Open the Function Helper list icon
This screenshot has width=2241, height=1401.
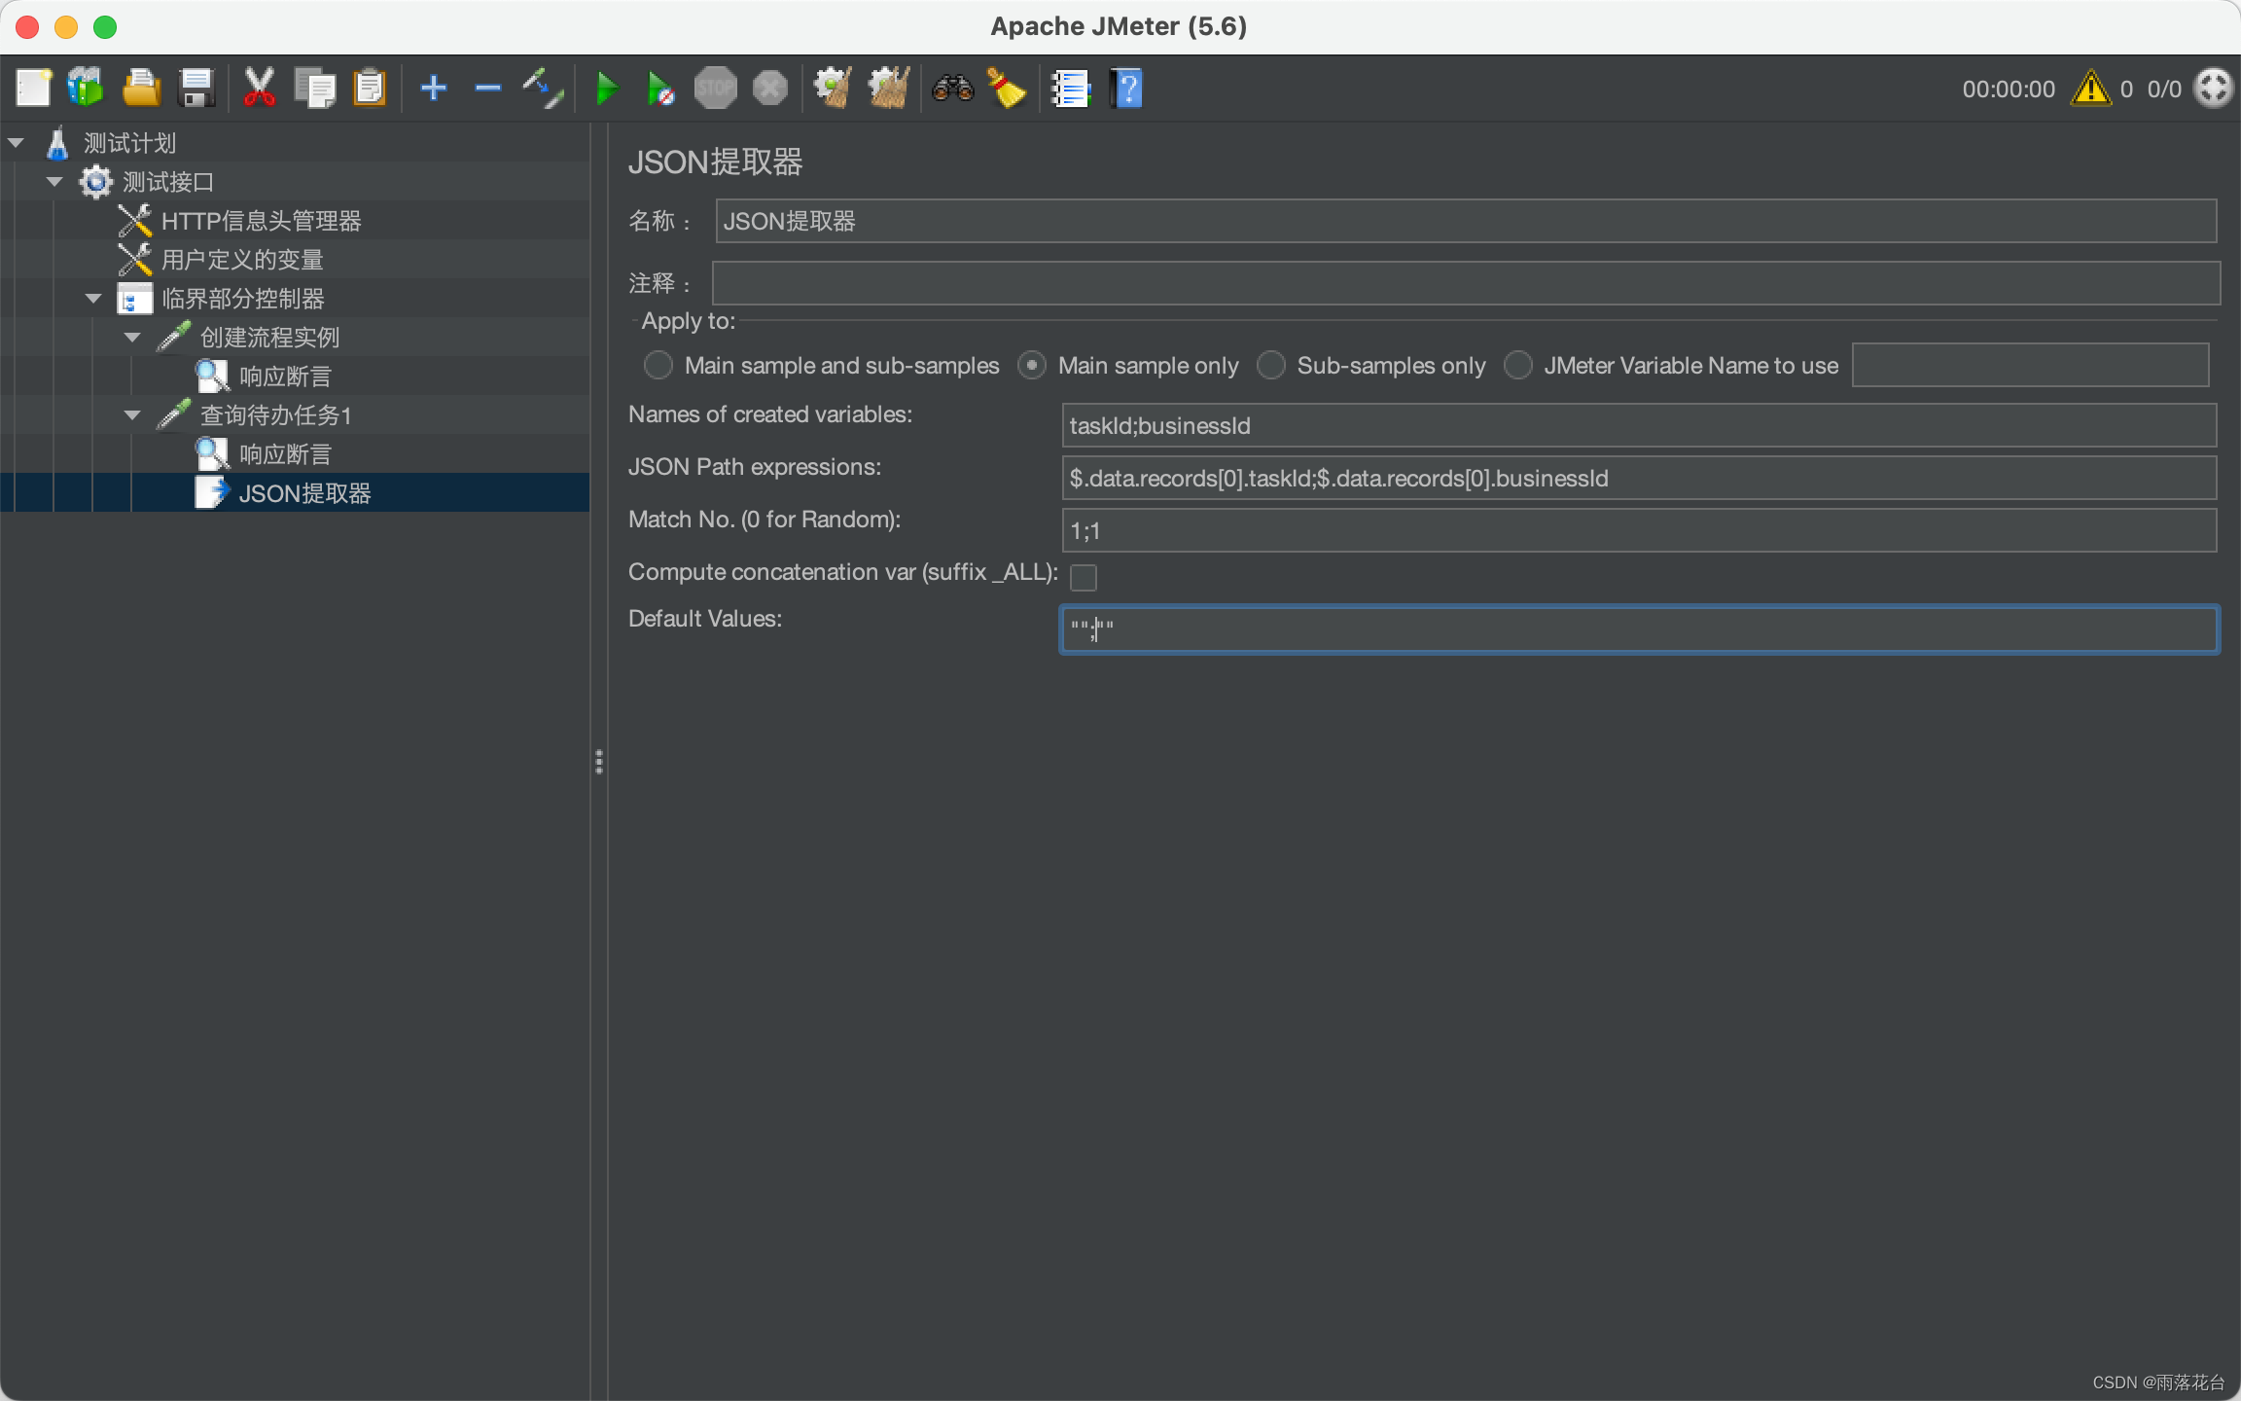pos(1070,89)
